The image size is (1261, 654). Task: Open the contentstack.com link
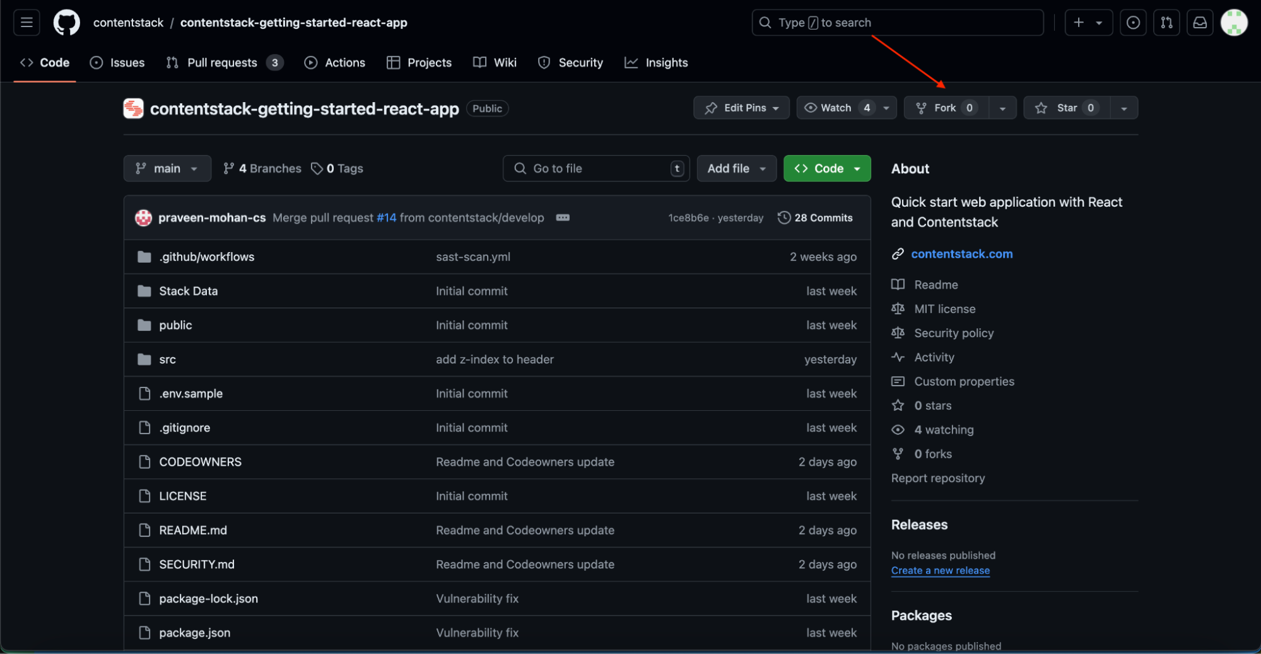click(961, 254)
